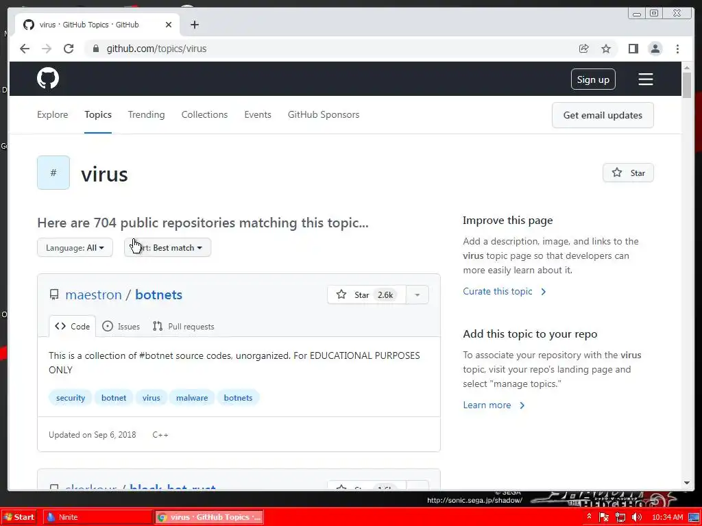Viewport: 702px width, 526px height.
Task: Click the share page icon in the address bar
Action: [583, 49]
